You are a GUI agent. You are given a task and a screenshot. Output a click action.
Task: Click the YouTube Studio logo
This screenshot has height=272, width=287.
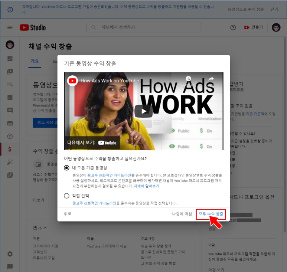tap(33, 27)
